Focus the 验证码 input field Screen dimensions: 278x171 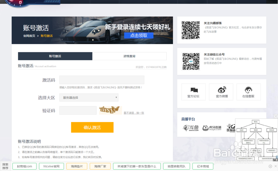pyautogui.click(x=78, y=110)
